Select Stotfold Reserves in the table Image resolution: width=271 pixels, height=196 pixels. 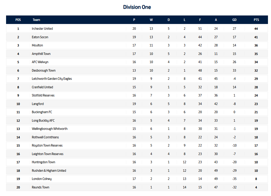43,96
